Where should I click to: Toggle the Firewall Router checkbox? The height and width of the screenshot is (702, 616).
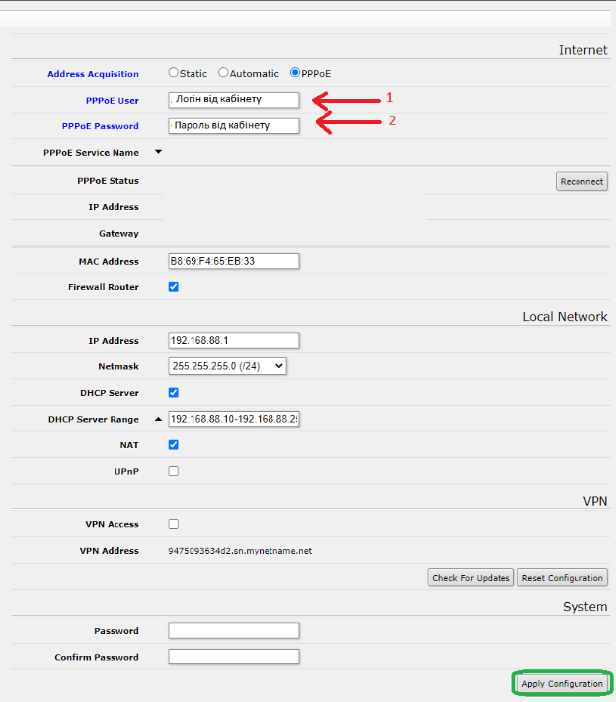click(174, 287)
